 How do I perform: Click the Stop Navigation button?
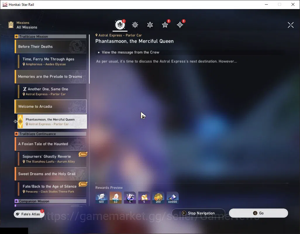(198, 213)
